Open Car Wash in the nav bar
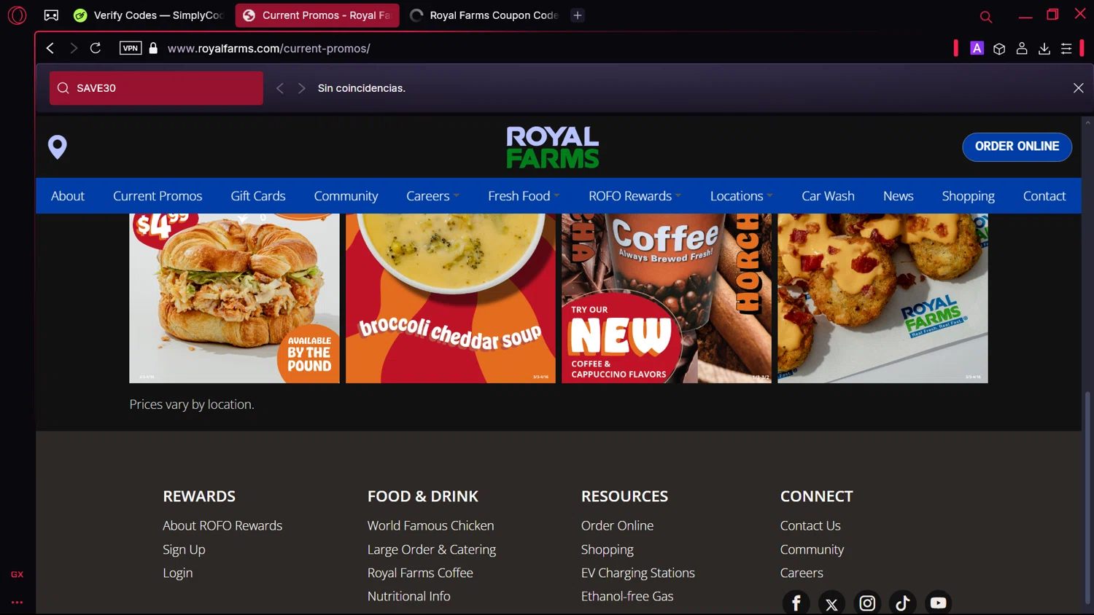This screenshot has height=615, width=1094. pos(828,196)
